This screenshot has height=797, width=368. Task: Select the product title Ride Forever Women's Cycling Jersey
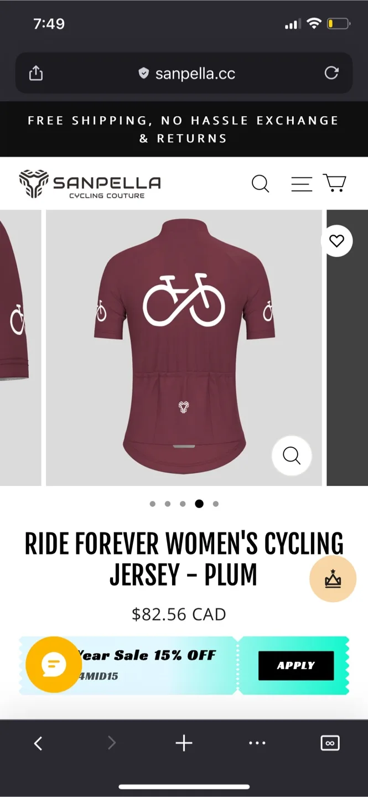coord(184,558)
